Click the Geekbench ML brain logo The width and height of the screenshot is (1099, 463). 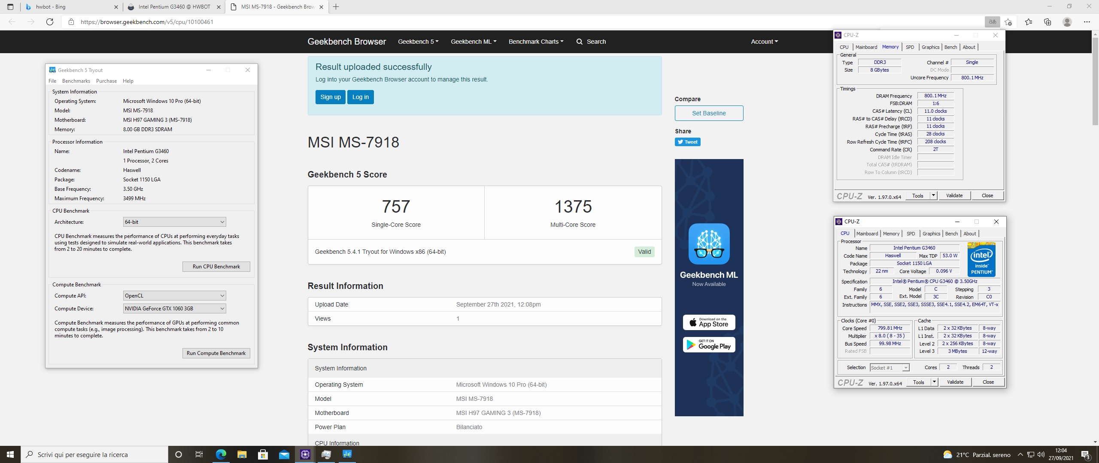709,244
